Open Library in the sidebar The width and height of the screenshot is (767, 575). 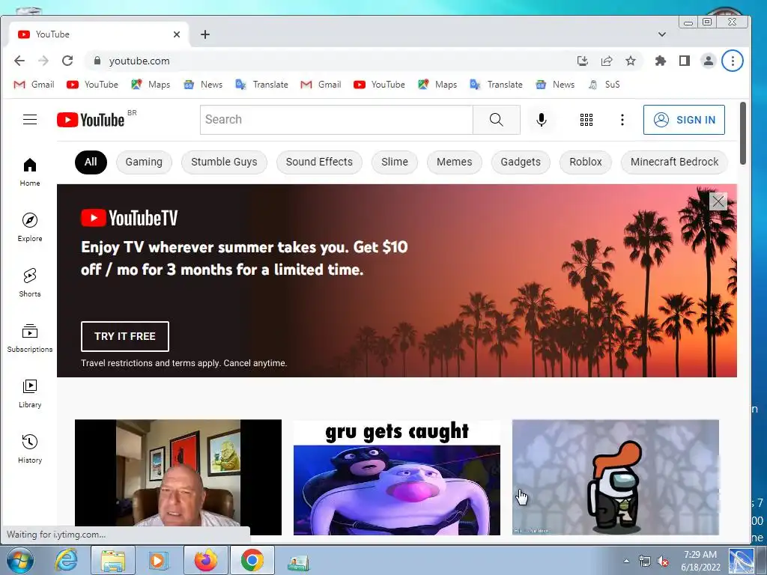pyautogui.click(x=30, y=394)
